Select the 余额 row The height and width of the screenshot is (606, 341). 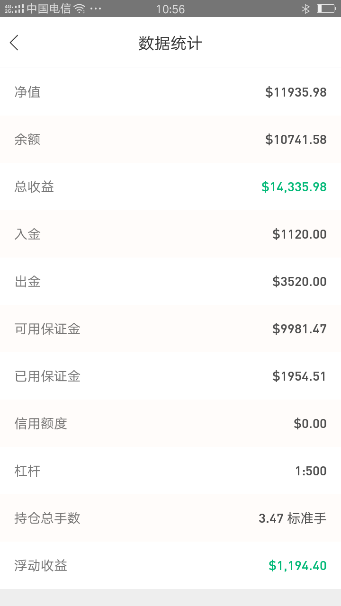coord(170,139)
